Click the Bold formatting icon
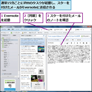Screen dimensions: 92x92 71,43
